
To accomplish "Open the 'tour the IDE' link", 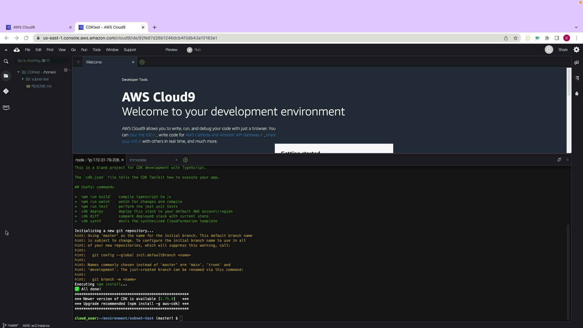I will click(x=141, y=135).
